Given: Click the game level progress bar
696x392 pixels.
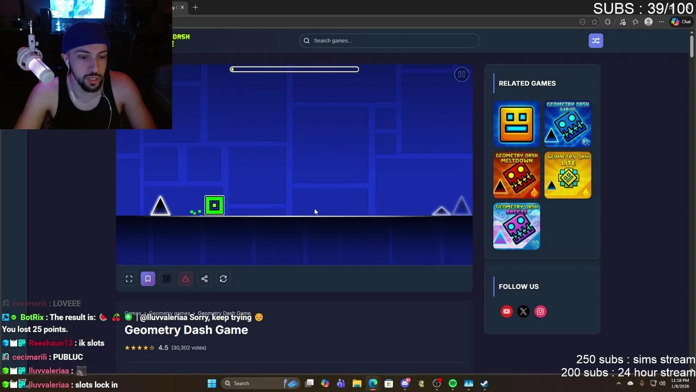Looking at the screenshot, I should point(294,69).
